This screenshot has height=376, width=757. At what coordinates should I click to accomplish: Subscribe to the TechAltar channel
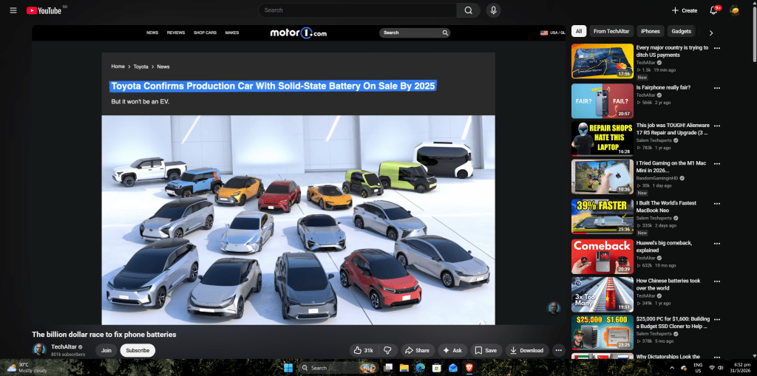[x=138, y=350]
